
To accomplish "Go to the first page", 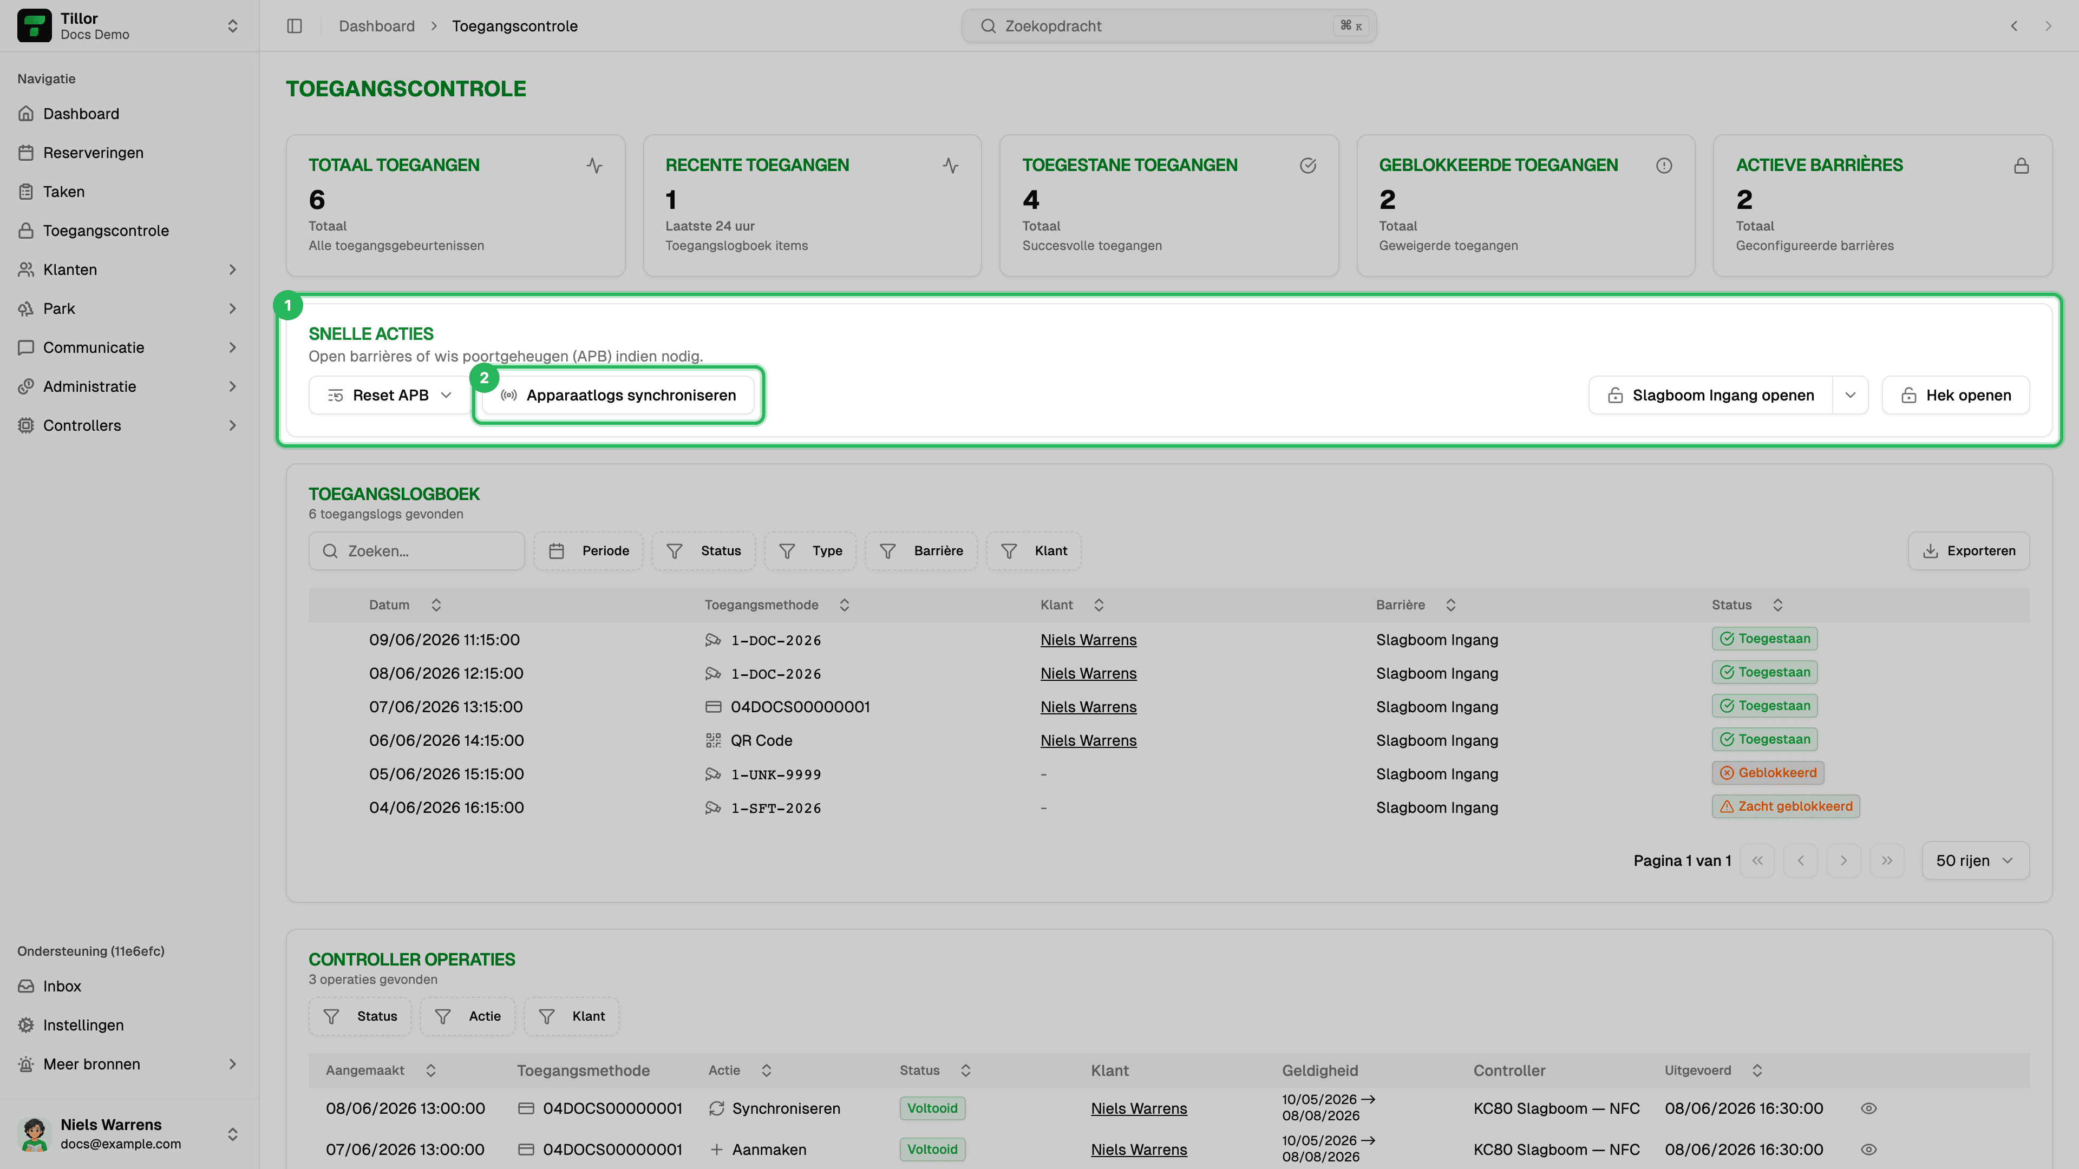I will pyautogui.click(x=1757, y=861).
